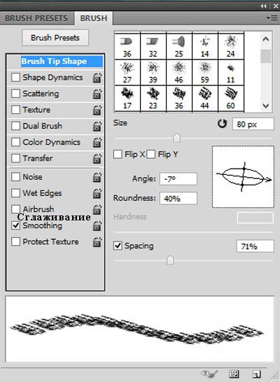Select Brush Tip Shape section
The image size is (280, 382).
click(62, 62)
